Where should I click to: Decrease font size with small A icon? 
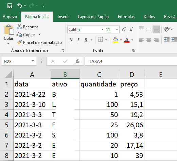pos(131,30)
